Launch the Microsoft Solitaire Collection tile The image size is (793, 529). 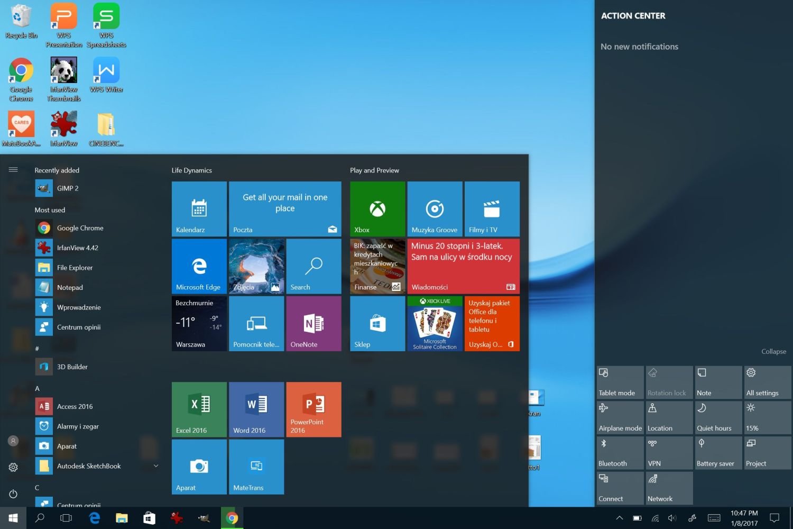click(435, 323)
